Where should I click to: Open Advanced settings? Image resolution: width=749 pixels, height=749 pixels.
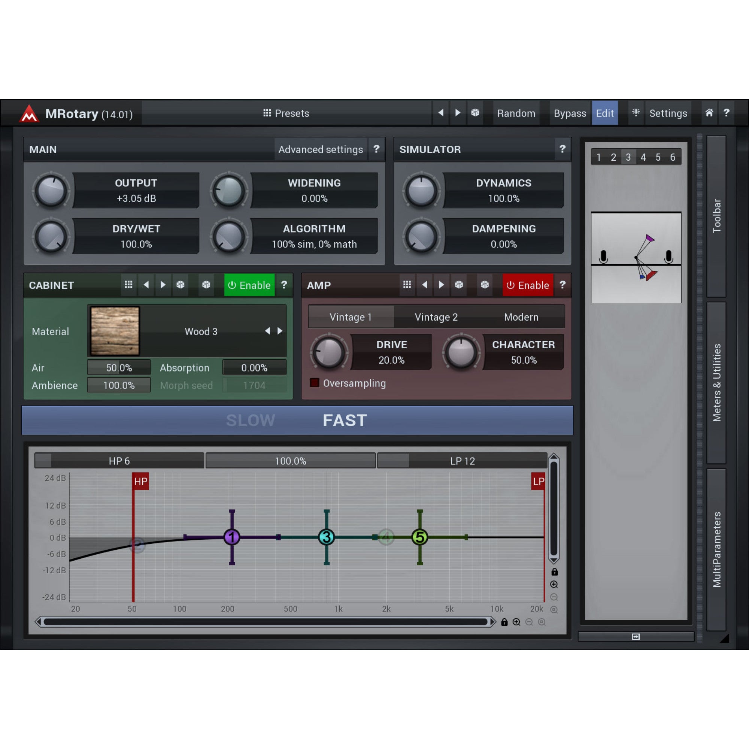tap(321, 149)
